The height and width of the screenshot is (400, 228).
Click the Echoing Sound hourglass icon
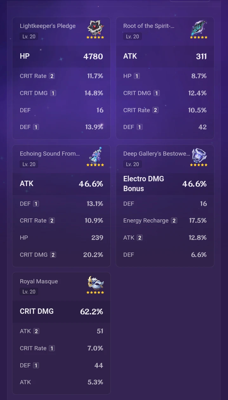click(x=95, y=155)
